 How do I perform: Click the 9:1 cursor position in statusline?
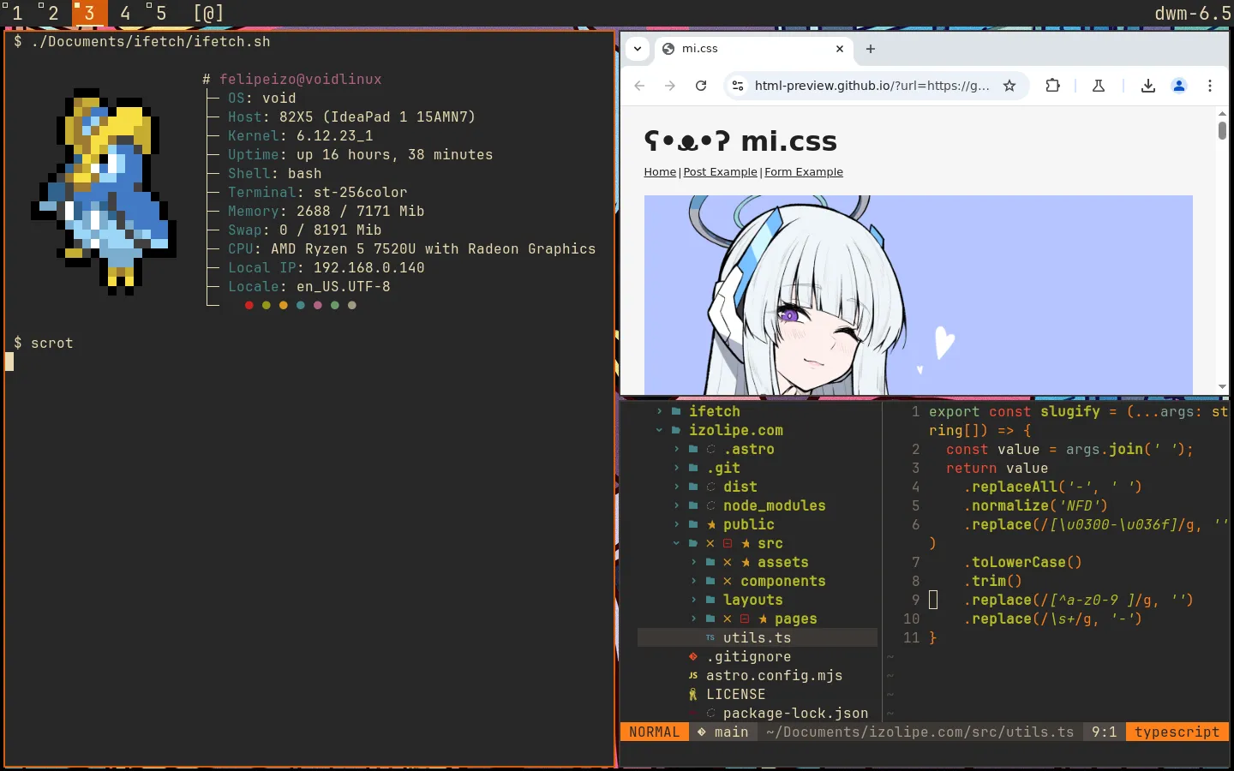click(x=1104, y=732)
